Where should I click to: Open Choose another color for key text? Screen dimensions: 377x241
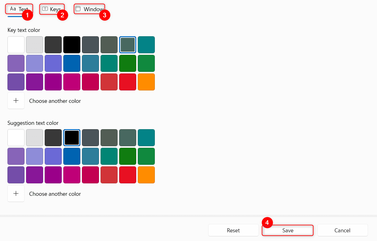55,101
